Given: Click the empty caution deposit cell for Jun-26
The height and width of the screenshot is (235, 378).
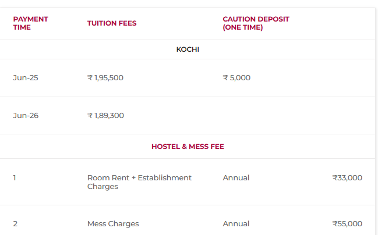Looking at the screenshot, I should click(x=256, y=115).
